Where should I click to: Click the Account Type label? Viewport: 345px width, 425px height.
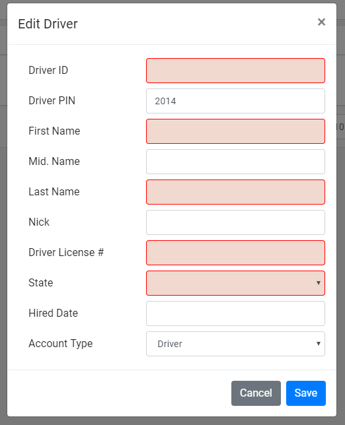[x=61, y=344]
